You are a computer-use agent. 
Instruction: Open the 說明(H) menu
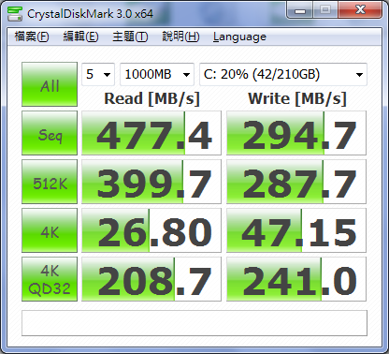tap(180, 37)
